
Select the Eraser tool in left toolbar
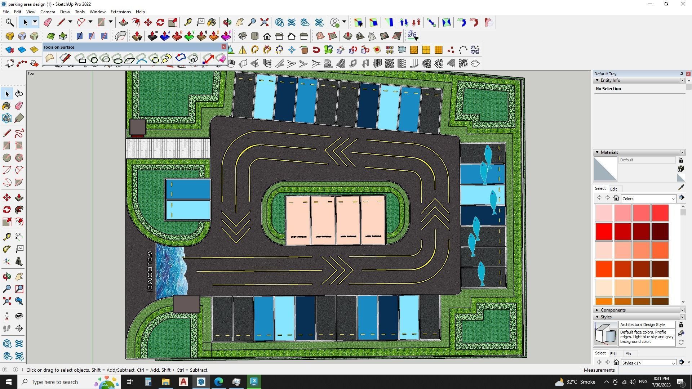coord(19,106)
